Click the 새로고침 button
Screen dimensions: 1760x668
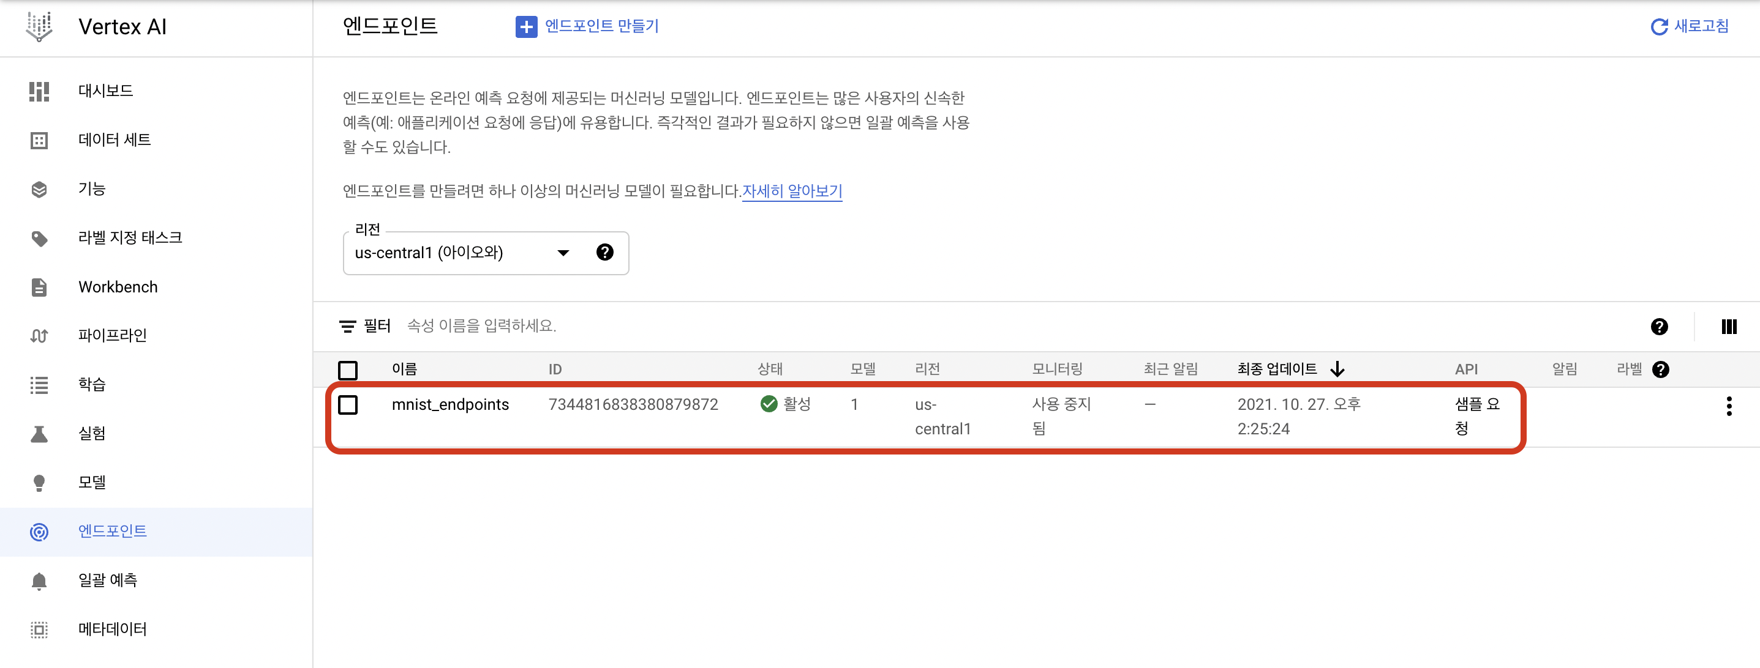[x=1690, y=27]
